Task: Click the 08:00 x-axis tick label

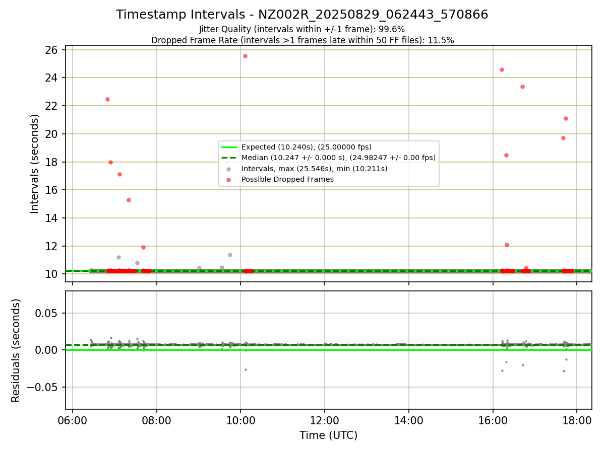Action: point(156,420)
